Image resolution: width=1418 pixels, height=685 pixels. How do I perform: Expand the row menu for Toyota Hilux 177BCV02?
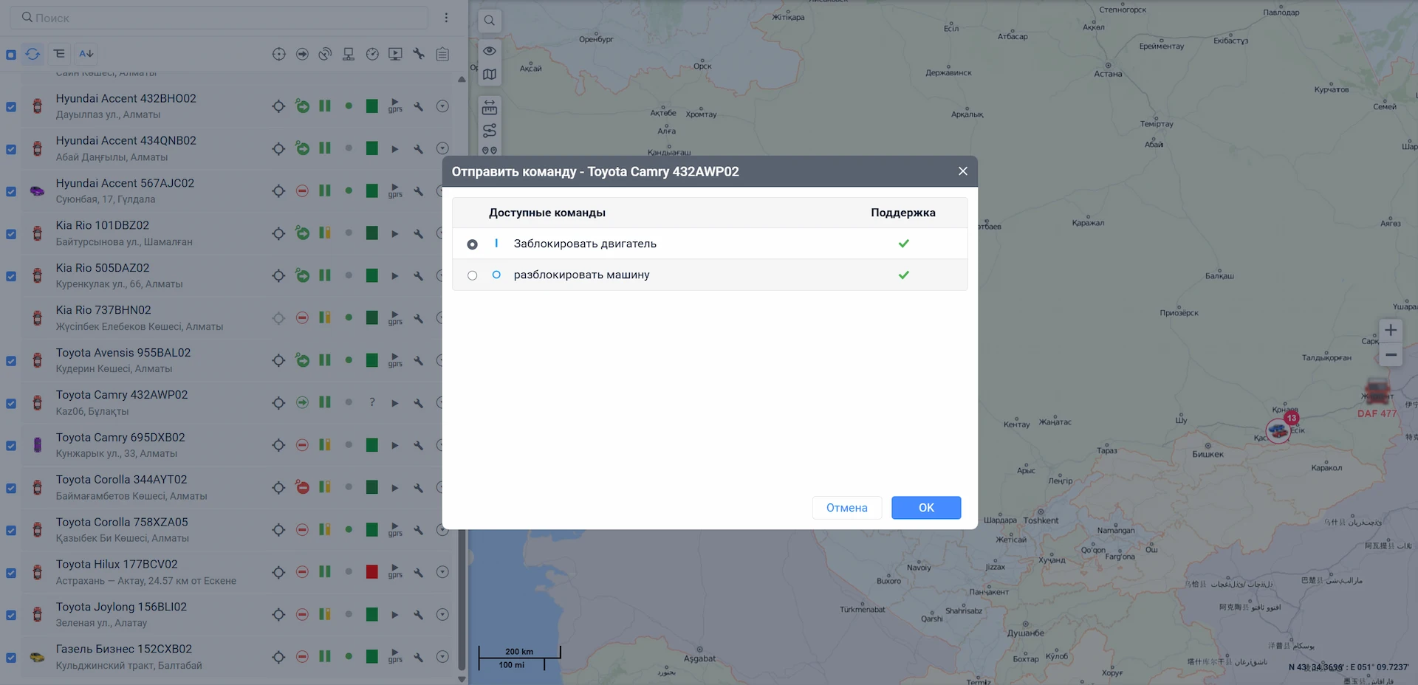pos(442,572)
